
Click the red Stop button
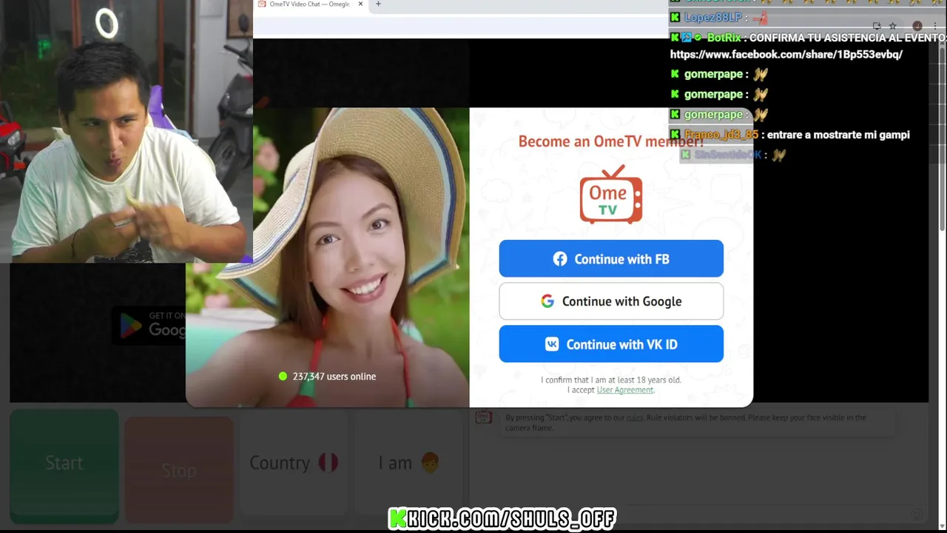179,470
